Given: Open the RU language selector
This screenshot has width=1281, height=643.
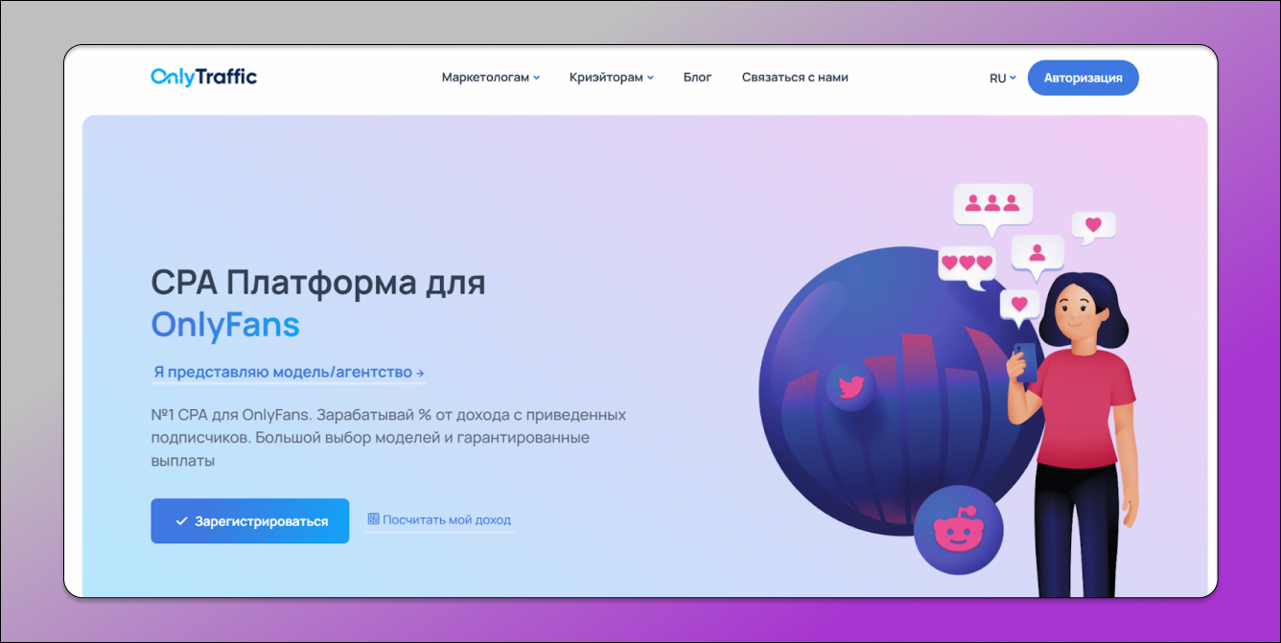Looking at the screenshot, I should tap(1002, 79).
